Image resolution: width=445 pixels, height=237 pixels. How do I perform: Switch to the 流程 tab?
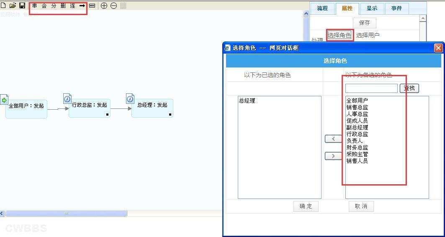pyautogui.click(x=322, y=8)
